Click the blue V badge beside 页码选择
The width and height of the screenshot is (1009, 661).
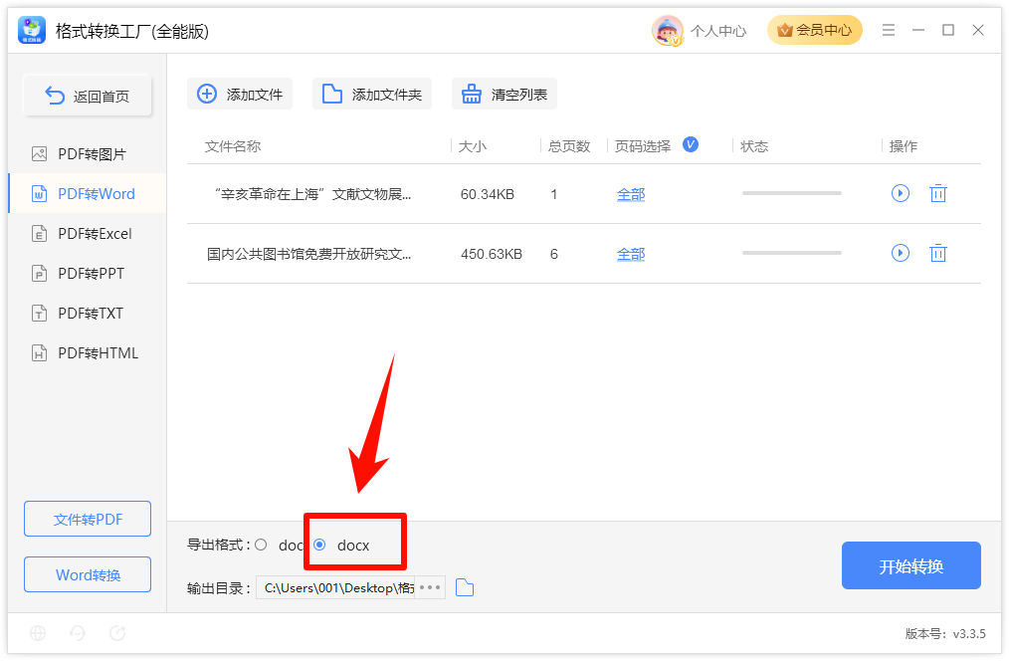[691, 144]
